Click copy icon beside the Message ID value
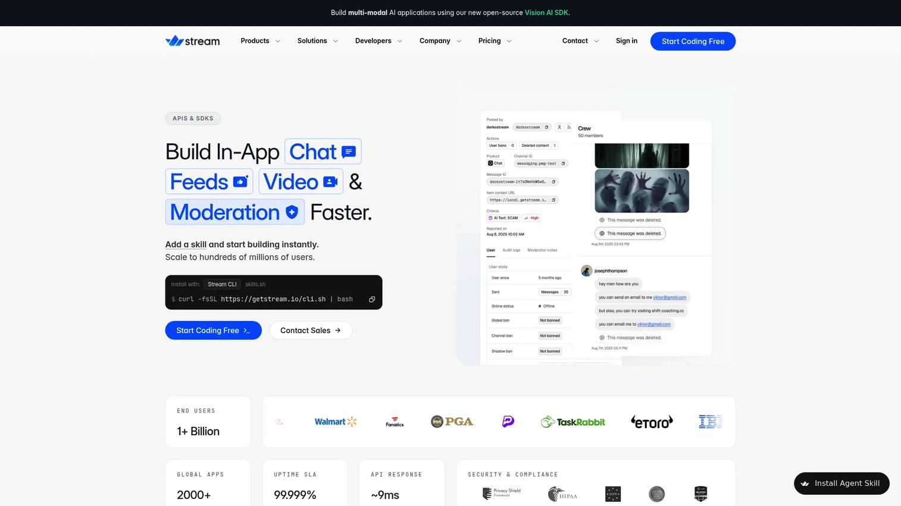 (x=553, y=182)
